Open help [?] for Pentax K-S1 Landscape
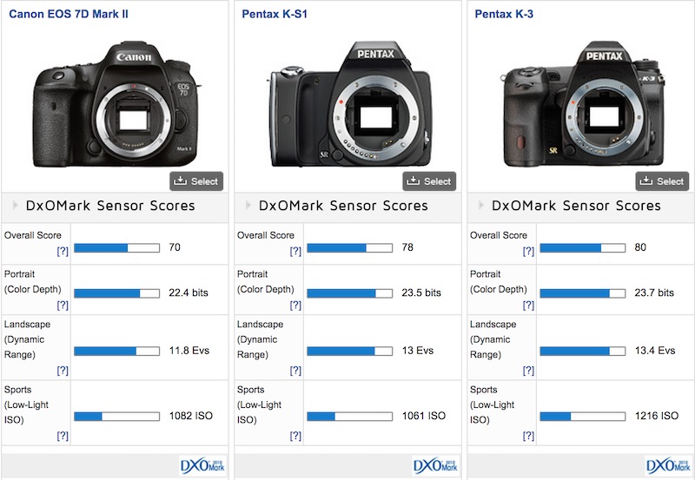This screenshot has height=480, width=695. 295,370
